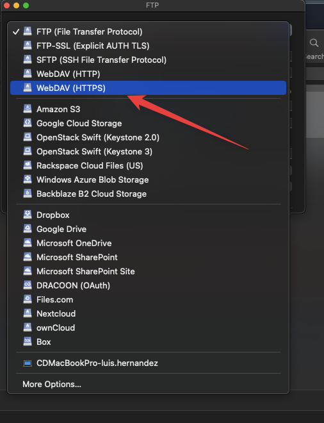Pick WebDAV (HTTP) protocol

148,74
